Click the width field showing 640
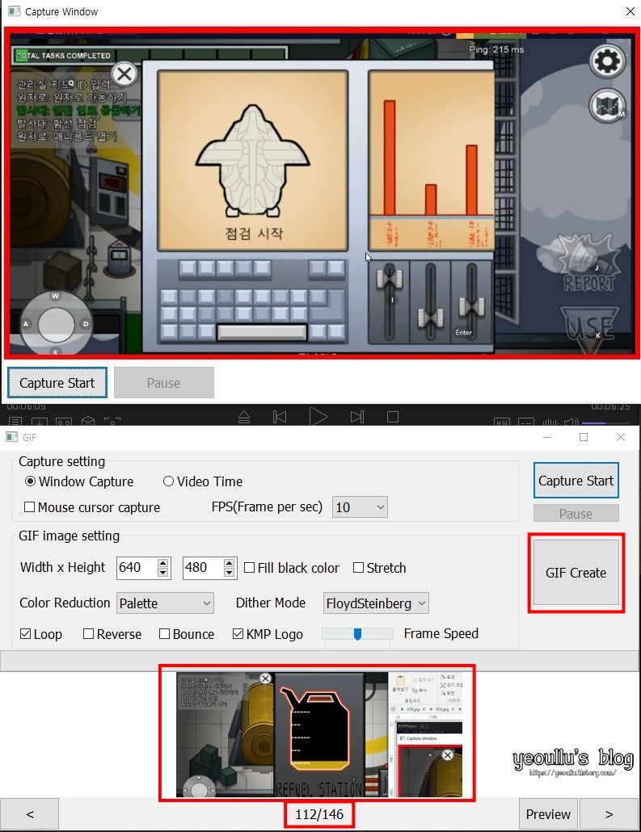This screenshot has height=832, width=641. click(137, 568)
